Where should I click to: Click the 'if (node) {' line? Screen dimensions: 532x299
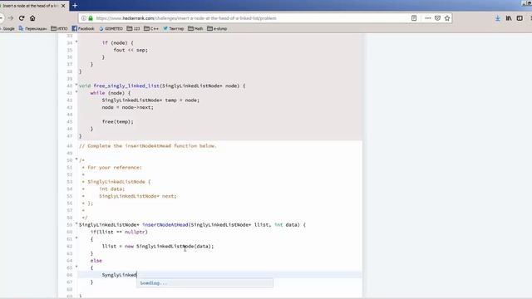click(118, 43)
